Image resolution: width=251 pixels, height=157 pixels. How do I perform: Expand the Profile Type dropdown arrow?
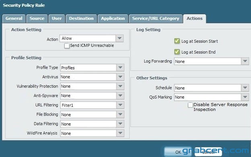(120, 67)
